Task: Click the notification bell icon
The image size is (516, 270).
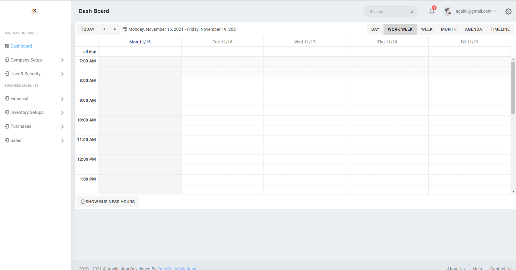Action: point(432,11)
